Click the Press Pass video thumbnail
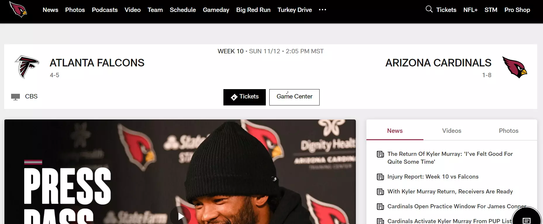The height and width of the screenshot is (224, 543). (x=180, y=172)
